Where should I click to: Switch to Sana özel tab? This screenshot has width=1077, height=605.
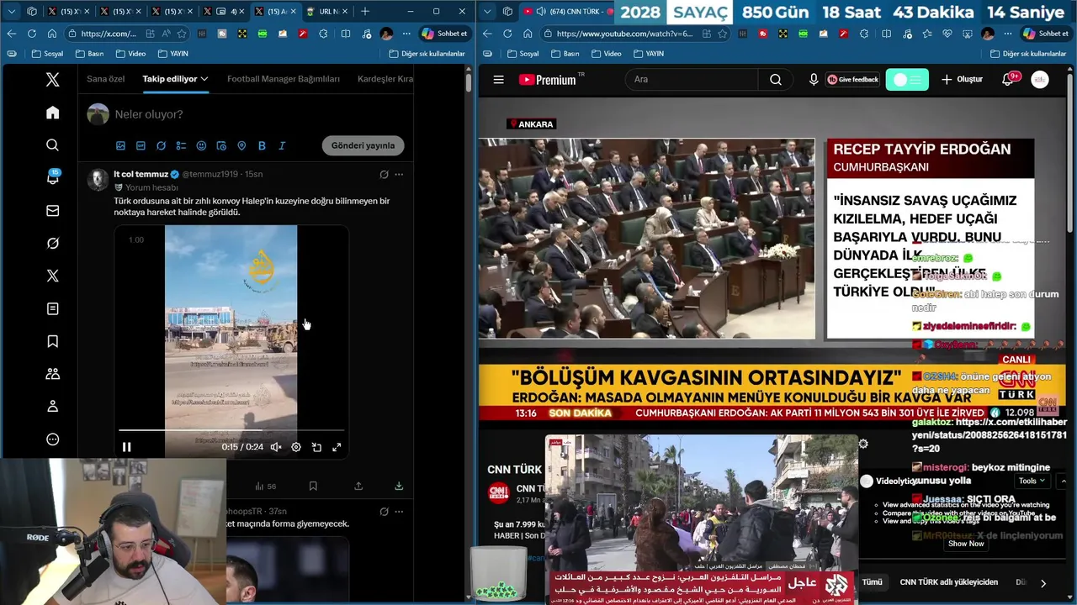point(106,79)
